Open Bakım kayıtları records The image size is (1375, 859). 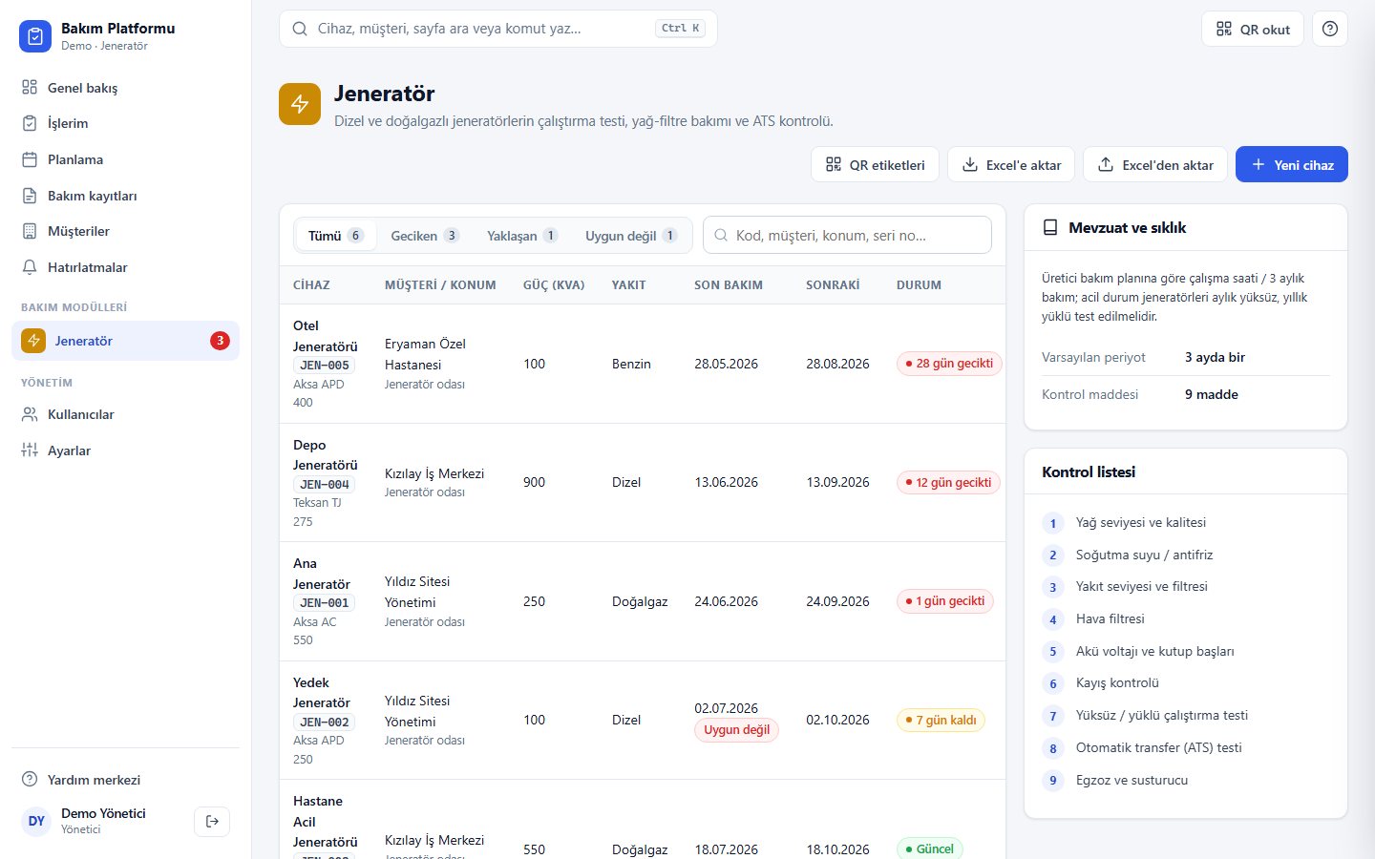pyautogui.click(x=125, y=196)
